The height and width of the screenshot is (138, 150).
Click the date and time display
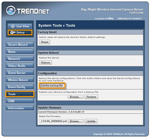click(129, 18)
